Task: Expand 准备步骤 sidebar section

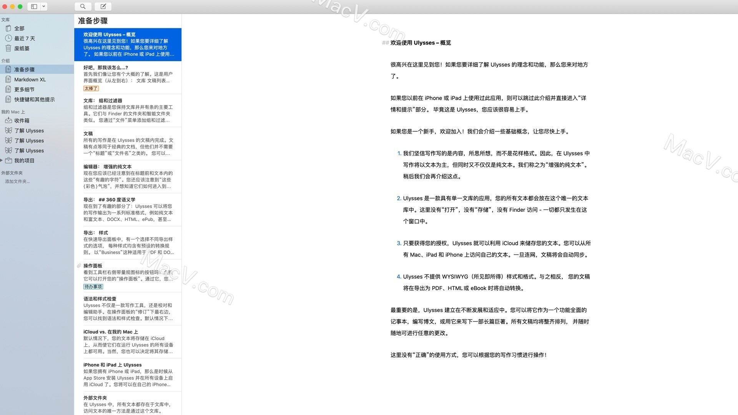Action: (25, 70)
